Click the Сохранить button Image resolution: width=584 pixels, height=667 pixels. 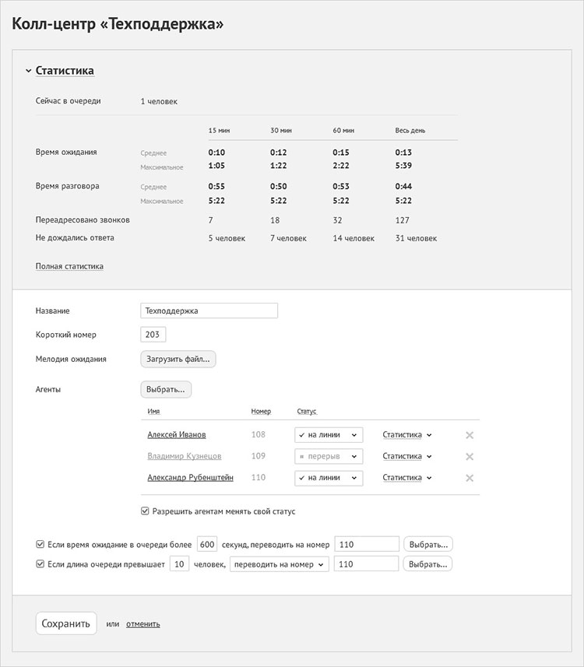(66, 623)
